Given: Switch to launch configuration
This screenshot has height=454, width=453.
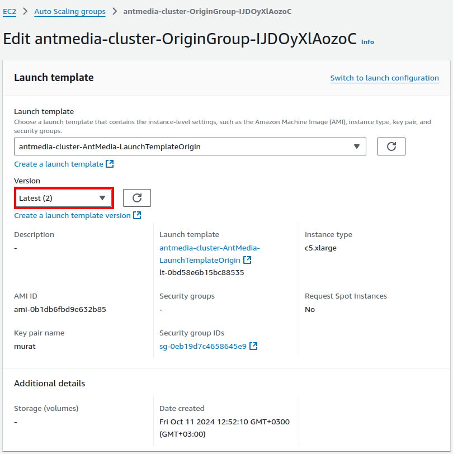Looking at the screenshot, I should (x=384, y=78).
